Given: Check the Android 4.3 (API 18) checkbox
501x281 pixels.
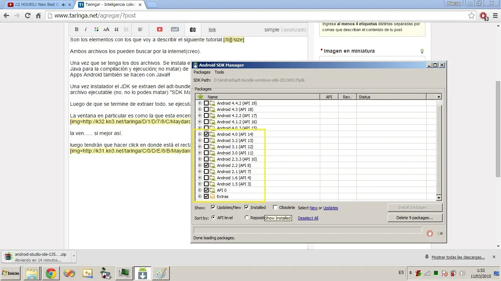Looking at the screenshot, I should pos(206,109).
